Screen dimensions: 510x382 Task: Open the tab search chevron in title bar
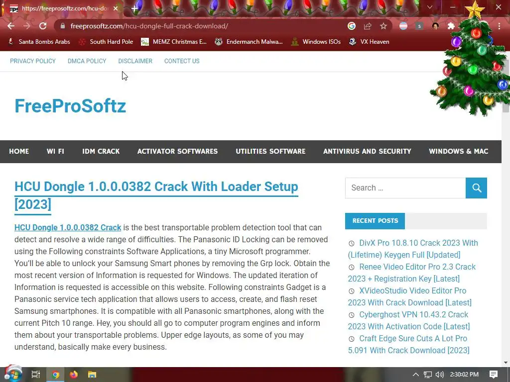(x=430, y=7)
